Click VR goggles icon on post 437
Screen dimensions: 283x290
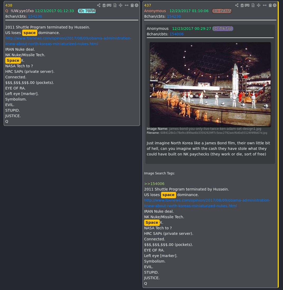tap(247, 5)
